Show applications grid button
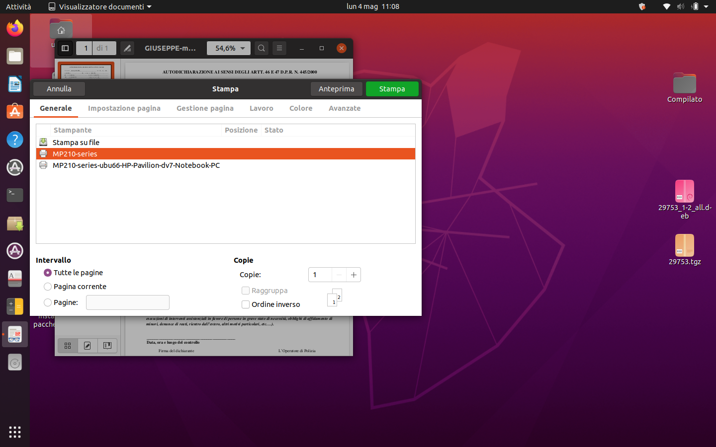 15,432
